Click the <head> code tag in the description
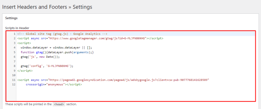This screenshot has height=109, width=261. coord(59,104)
